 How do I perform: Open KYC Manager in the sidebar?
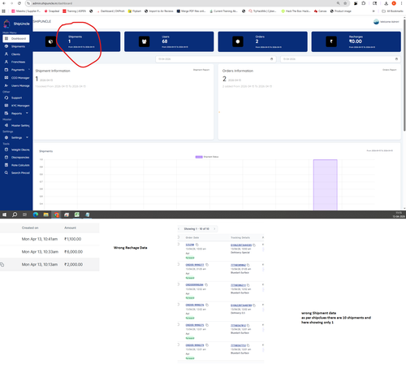pyautogui.click(x=17, y=106)
